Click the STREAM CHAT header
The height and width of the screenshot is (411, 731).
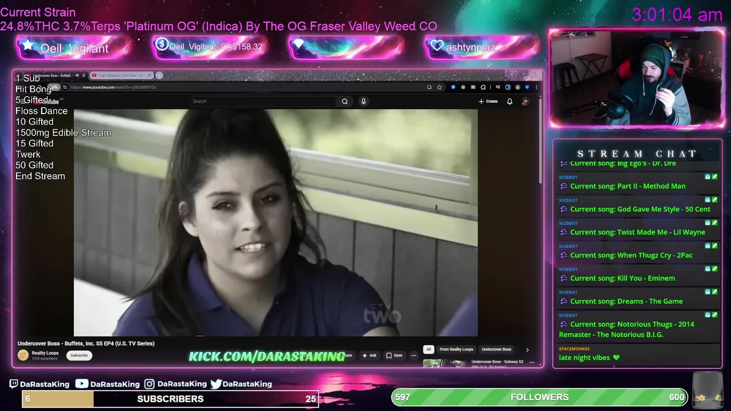tap(637, 154)
